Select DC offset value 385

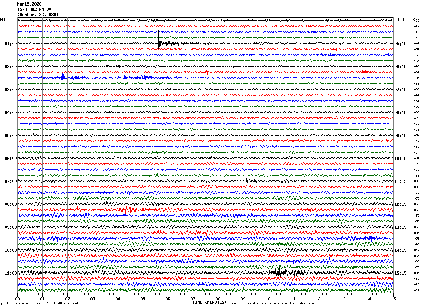click(x=416, y=261)
